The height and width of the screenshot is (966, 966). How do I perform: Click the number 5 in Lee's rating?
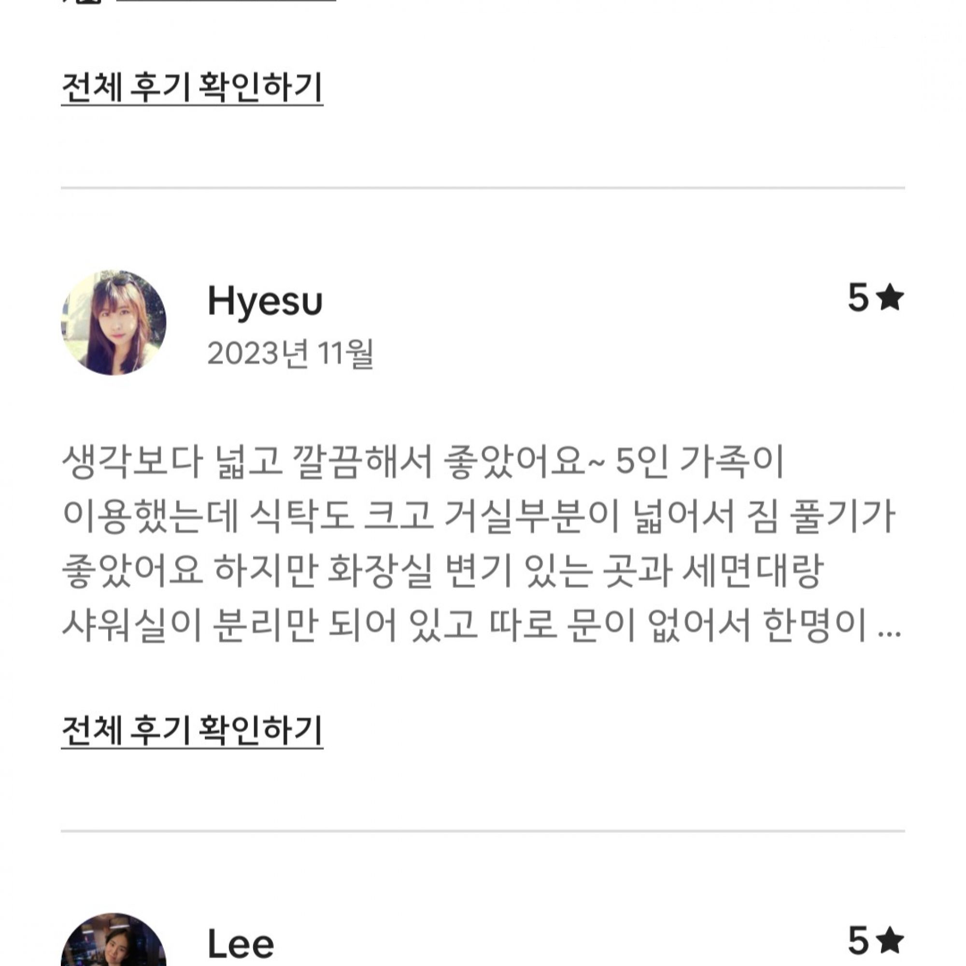click(x=858, y=940)
